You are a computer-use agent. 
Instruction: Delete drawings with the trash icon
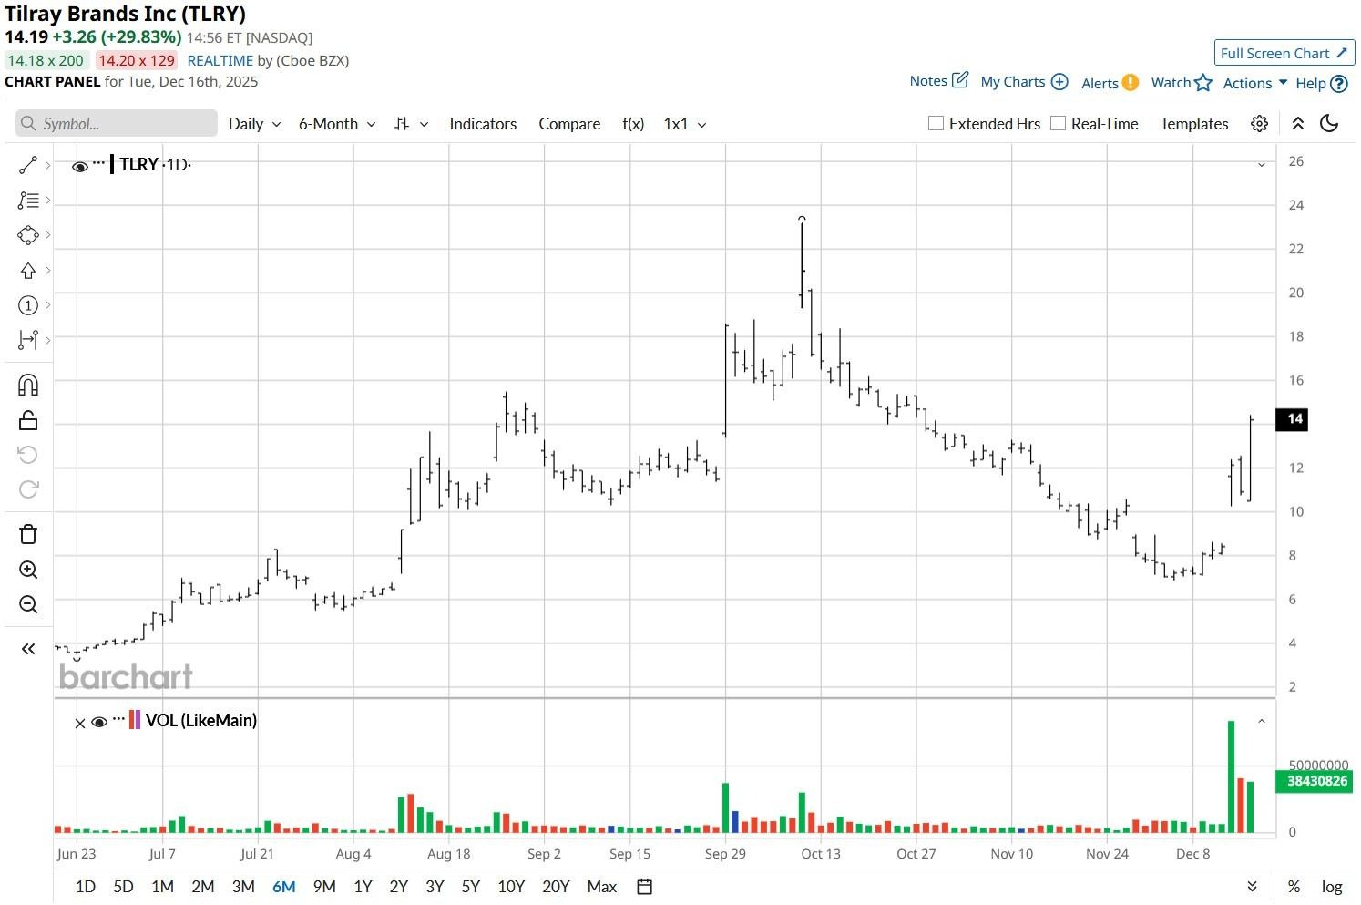(27, 534)
